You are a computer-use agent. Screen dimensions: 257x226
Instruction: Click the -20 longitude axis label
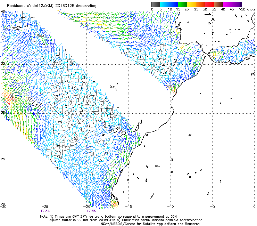tap(87, 207)
